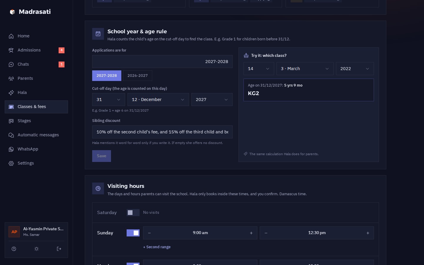Open the cut-off day 31 dropdown
This screenshot has height=265, width=424.
pyautogui.click(x=109, y=100)
